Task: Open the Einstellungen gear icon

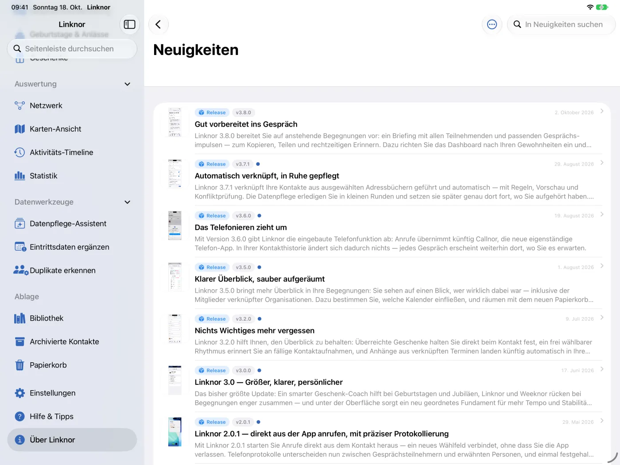Action: [x=19, y=393]
